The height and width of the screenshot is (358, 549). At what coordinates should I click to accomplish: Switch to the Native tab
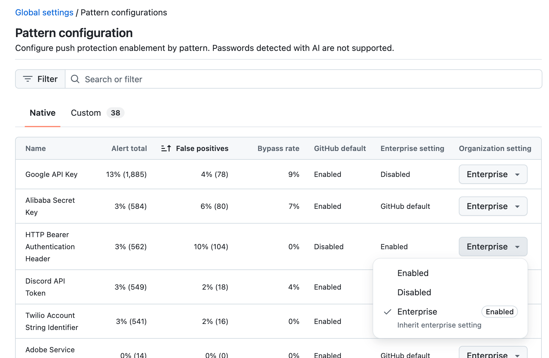click(x=43, y=113)
